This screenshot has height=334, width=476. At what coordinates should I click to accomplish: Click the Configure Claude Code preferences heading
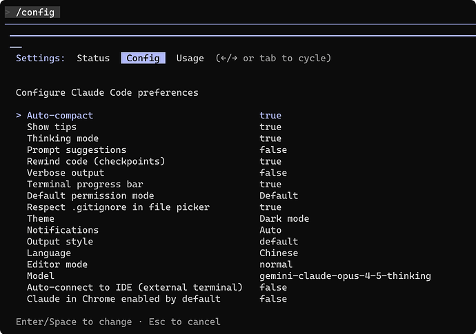107,92
